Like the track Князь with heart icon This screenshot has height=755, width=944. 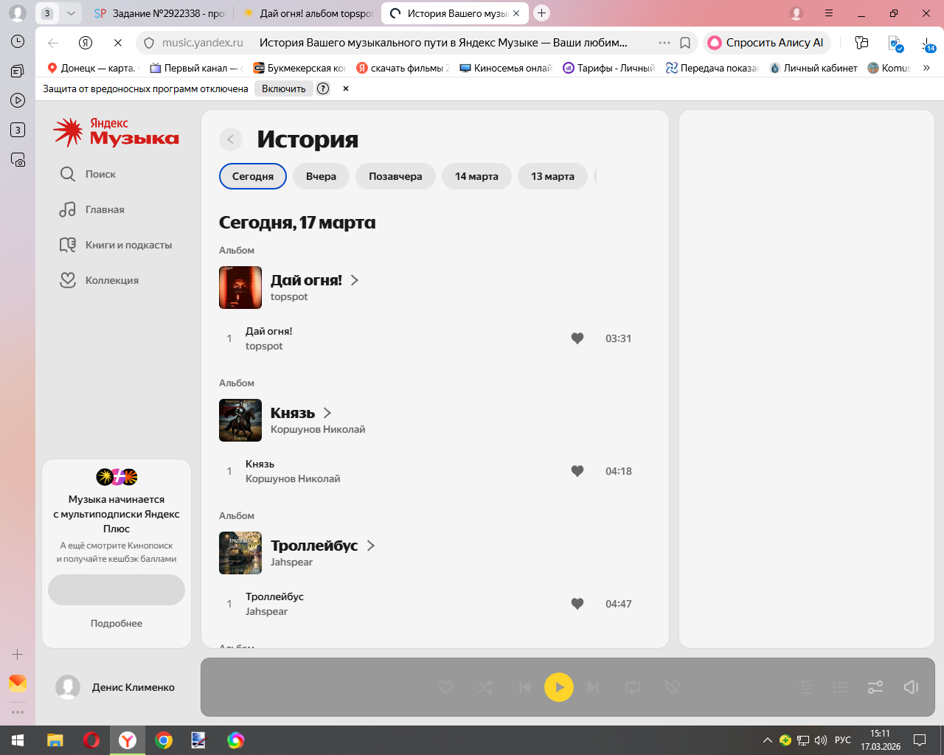[x=577, y=471]
